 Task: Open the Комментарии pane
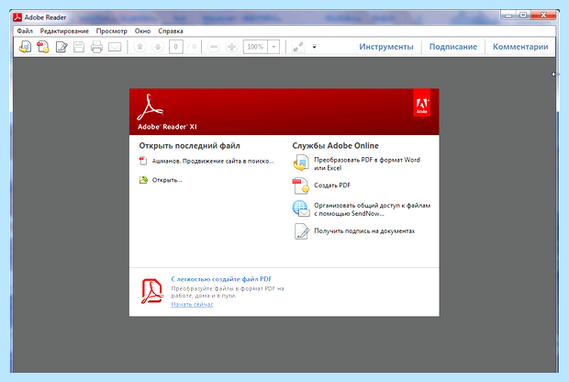(x=520, y=47)
